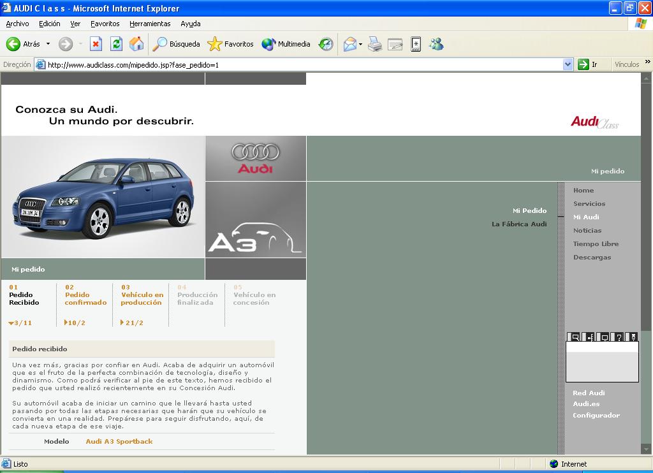The image size is (653, 473).
Task: Open Tiempo Libre sidebar link
Action: [x=596, y=244]
